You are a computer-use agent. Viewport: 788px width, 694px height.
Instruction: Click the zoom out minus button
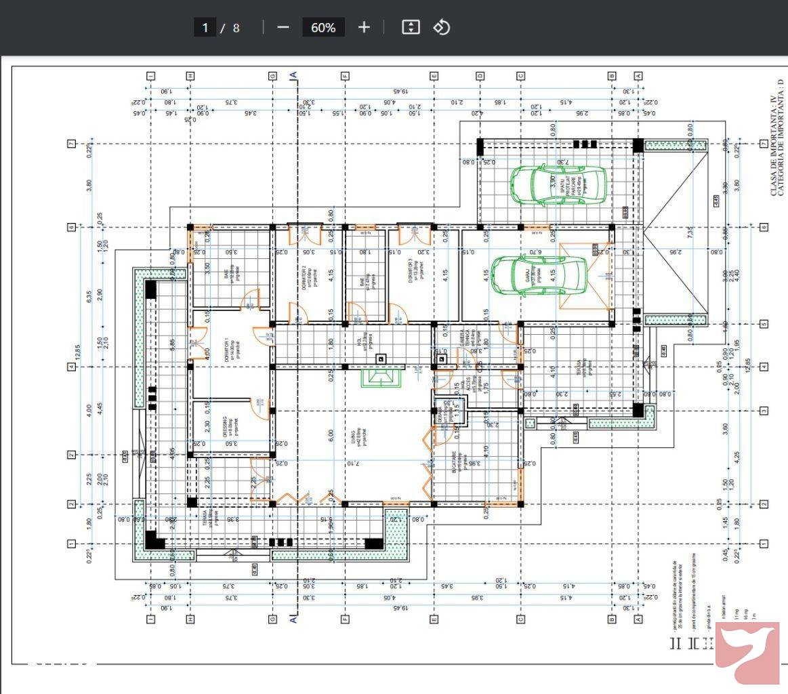(x=283, y=27)
